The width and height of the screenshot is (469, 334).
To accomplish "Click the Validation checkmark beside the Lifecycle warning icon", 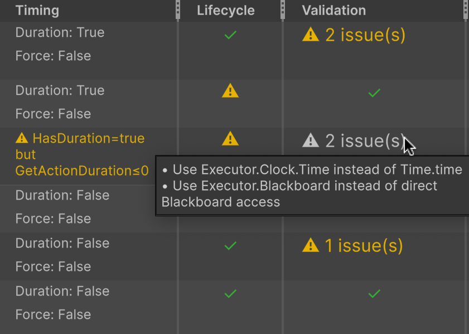I will point(374,93).
